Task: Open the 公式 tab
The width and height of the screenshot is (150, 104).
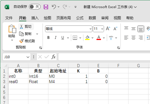Action: (80, 18)
